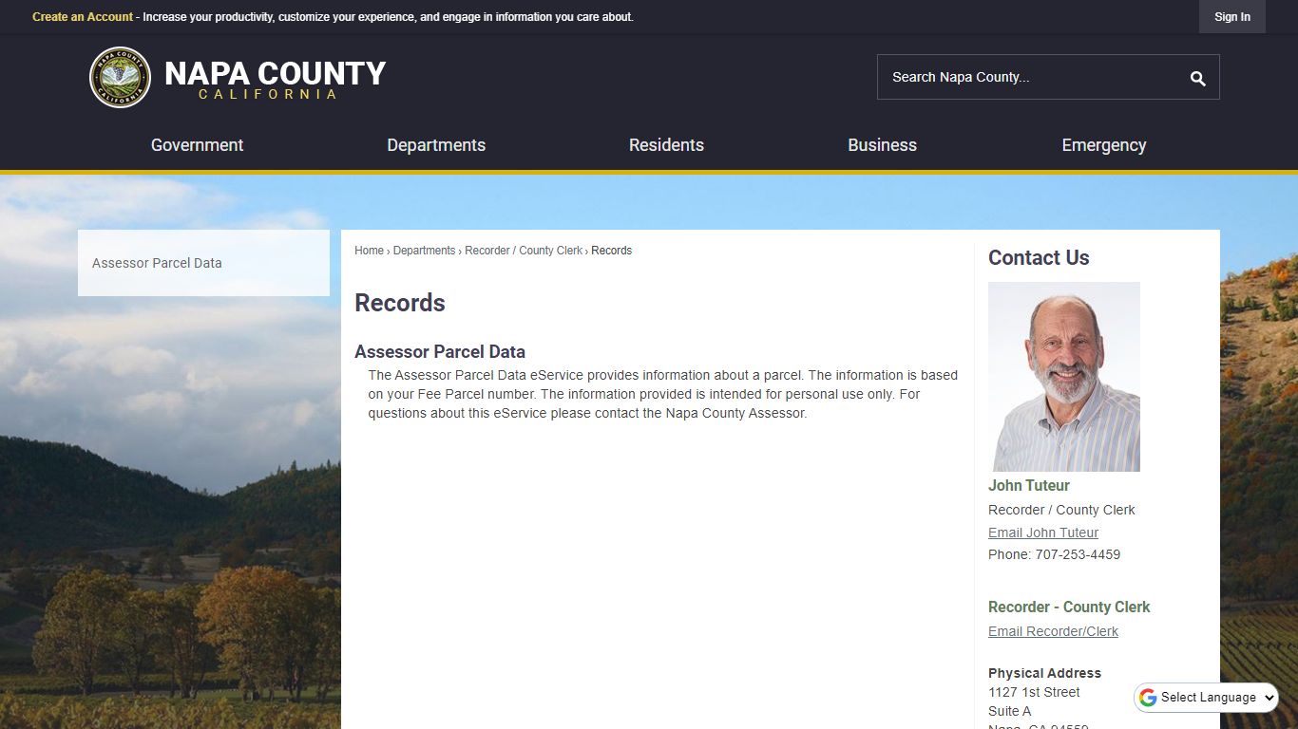Click the NAPA COUNTY CALIFORNIA wordmark
Screen dimensions: 1298x729
pos(275,80)
